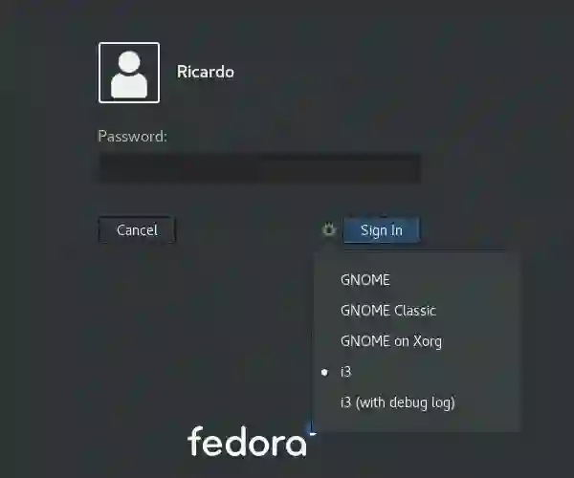The width and height of the screenshot is (574, 478).
Task: Click Ricardo's user avatar picture
Action: [x=129, y=73]
